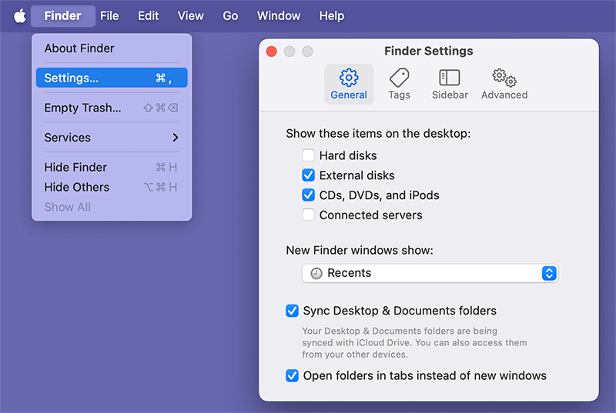Viewport: 616px width, 413px height.
Task: Open the New Finder windows show dropdown
Action: click(430, 273)
